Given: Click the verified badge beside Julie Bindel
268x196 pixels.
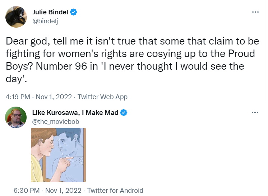Looking at the screenshot, I should pos(74,12).
